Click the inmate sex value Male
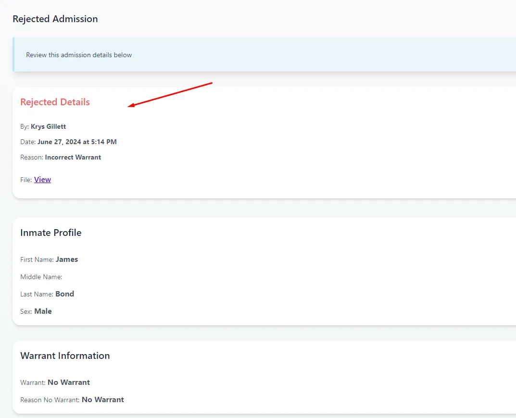 [43, 311]
